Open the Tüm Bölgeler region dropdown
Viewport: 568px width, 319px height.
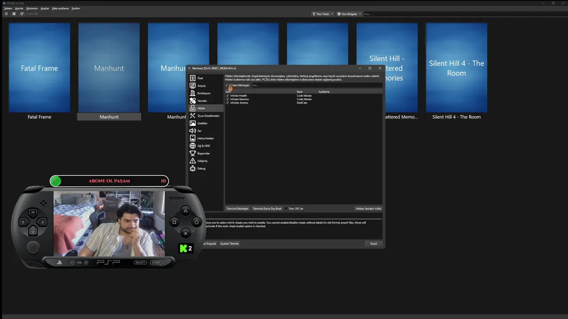pyautogui.click(x=349, y=14)
